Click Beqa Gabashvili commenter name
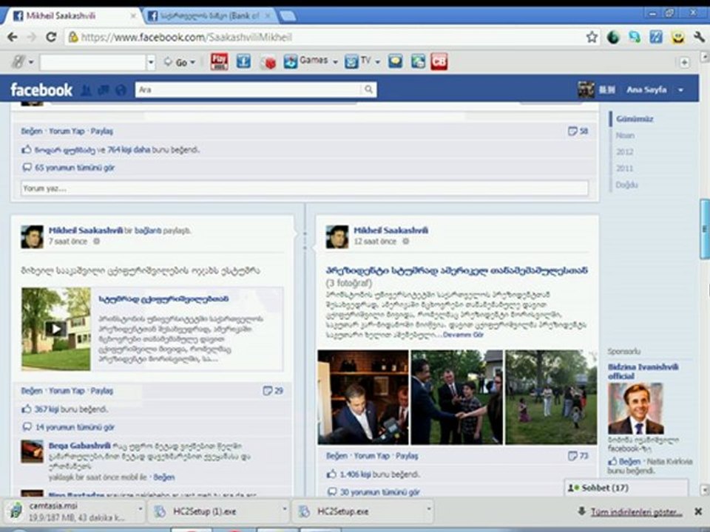 [x=79, y=446]
